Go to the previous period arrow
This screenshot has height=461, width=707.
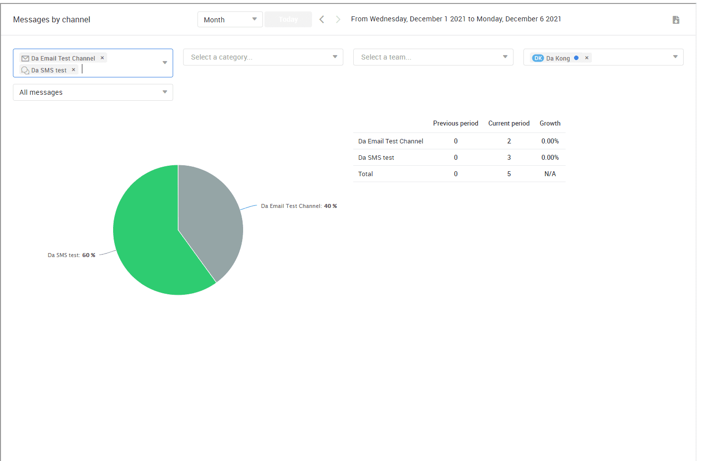click(x=321, y=19)
